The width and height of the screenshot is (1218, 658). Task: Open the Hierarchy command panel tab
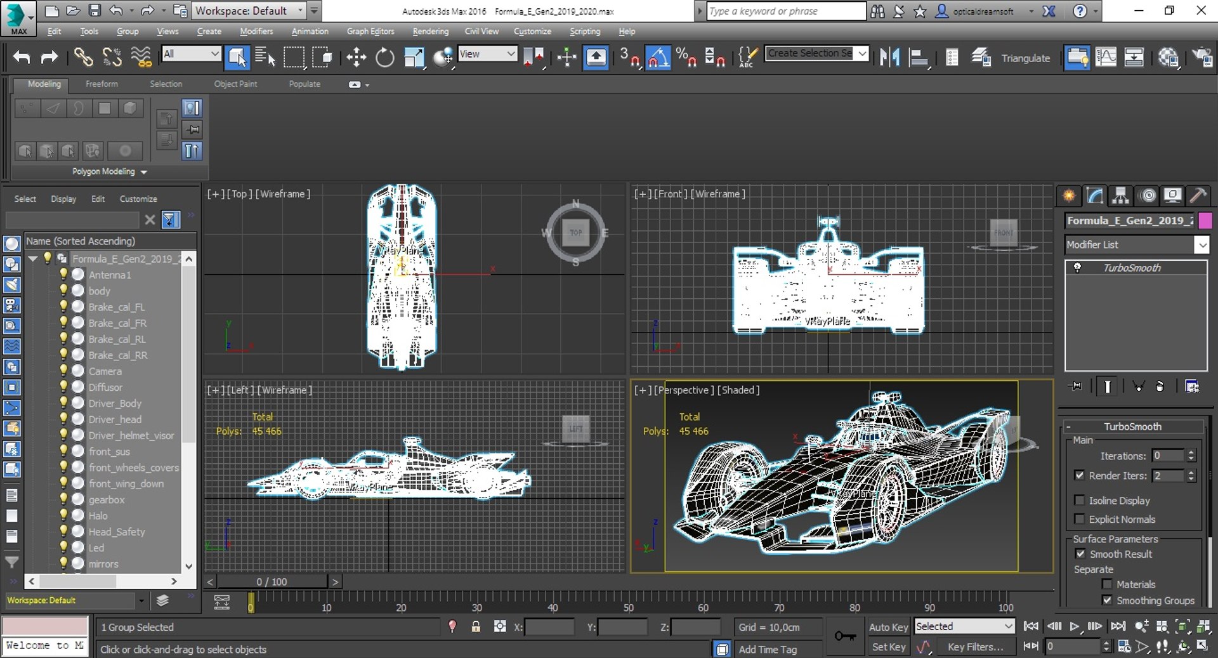pos(1121,195)
